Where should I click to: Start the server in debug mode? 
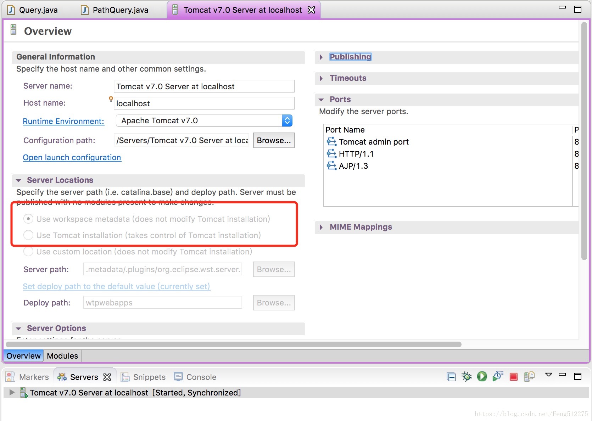[x=467, y=376]
